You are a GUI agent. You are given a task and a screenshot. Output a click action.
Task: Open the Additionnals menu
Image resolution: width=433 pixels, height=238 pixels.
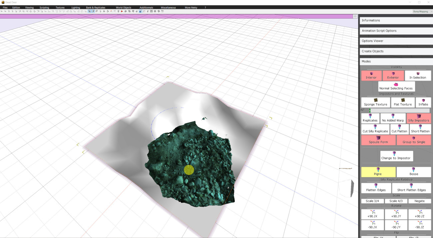click(x=146, y=7)
